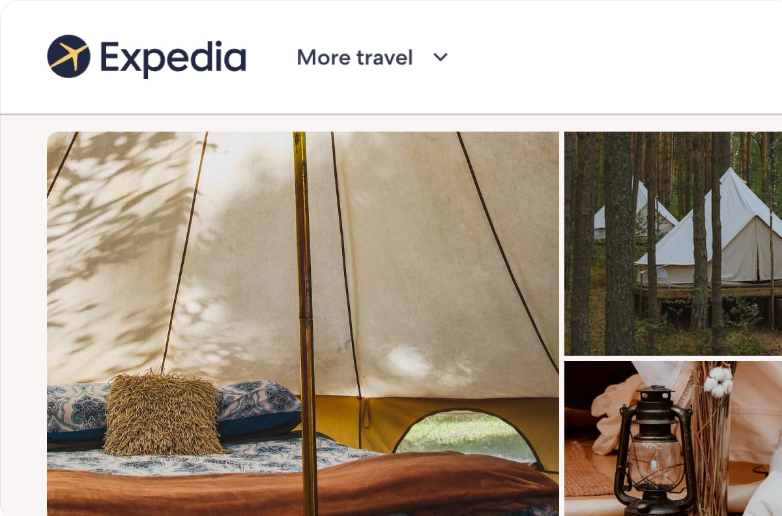
Task: Click the brass center pole of tent
Action: 305,324
